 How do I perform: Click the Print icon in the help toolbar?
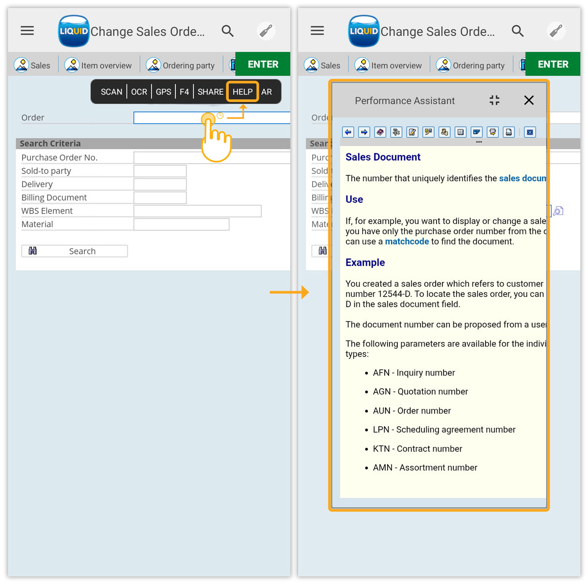pos(509,132)
